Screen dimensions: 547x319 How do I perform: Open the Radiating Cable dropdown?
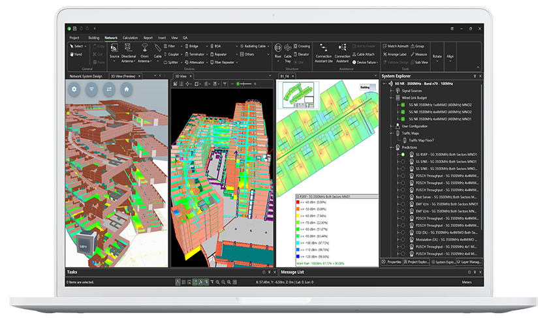coord(268,46)
